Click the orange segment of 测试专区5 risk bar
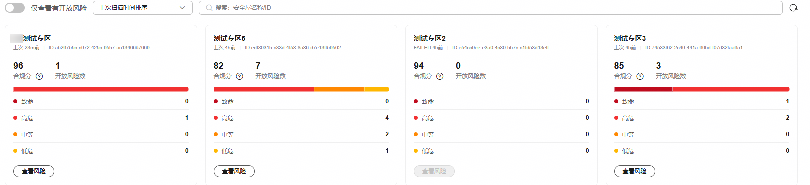 coord(339,89)
